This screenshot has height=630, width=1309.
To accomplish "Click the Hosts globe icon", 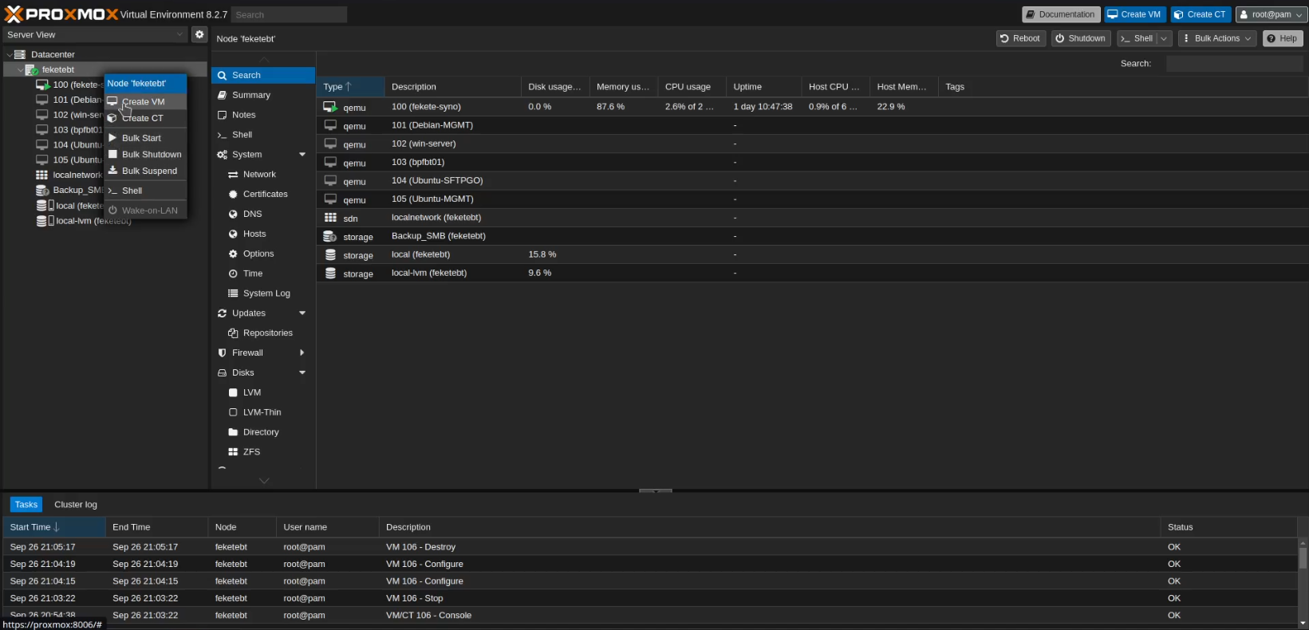I will pyautogui.click(x=233, y=234).
